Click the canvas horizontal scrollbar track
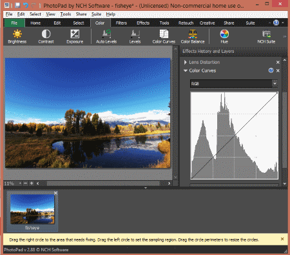 click(x=103, y=183)
